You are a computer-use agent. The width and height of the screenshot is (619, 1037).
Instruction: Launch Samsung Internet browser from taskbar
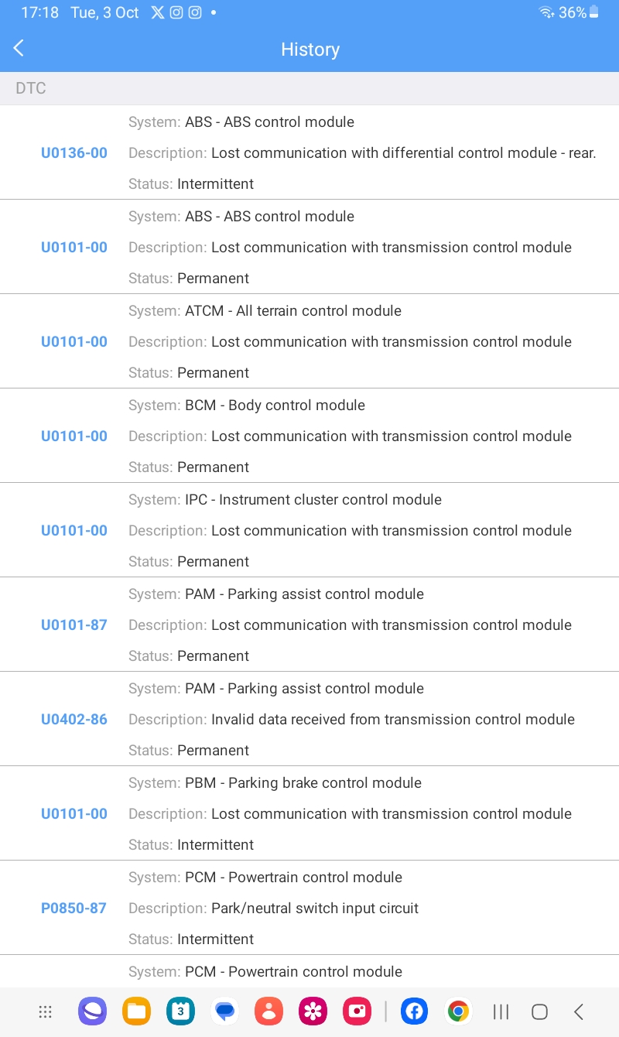[x=92, y=1011]
